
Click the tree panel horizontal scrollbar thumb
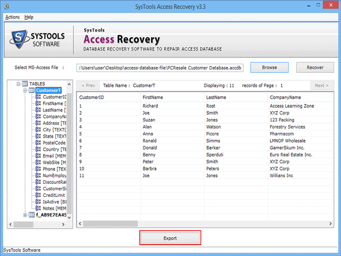tap(23, 224)
